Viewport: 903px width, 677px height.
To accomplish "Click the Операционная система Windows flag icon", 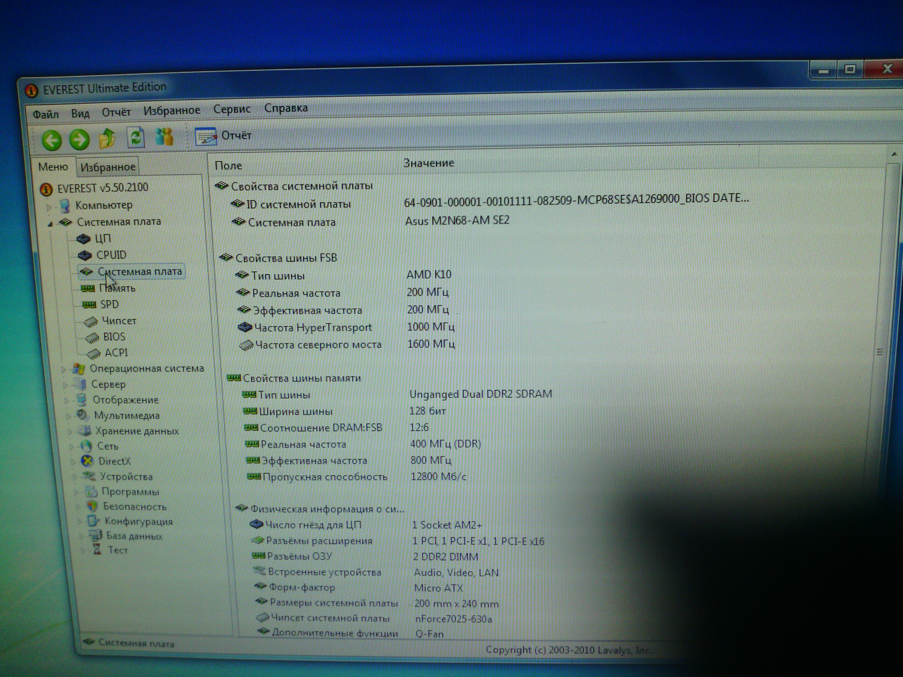I will click(79, 369).
